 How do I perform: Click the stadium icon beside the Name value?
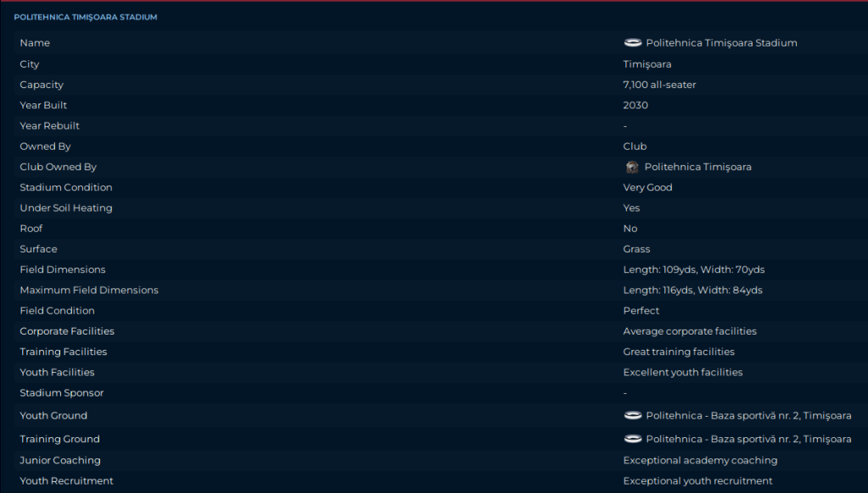click(632, 43)
